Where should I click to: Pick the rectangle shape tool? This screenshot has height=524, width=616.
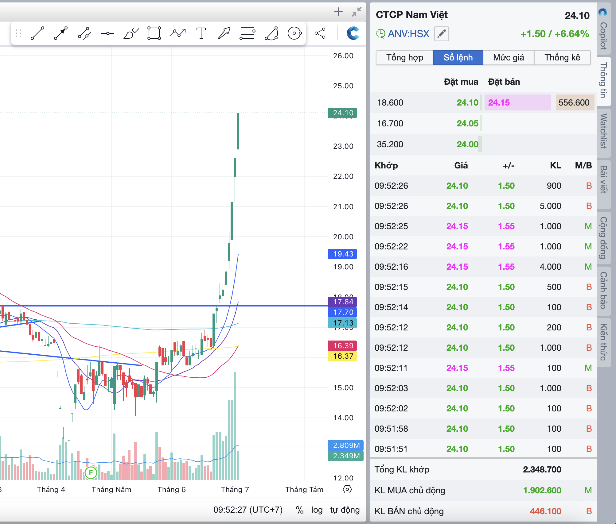[x=154, y=33]
